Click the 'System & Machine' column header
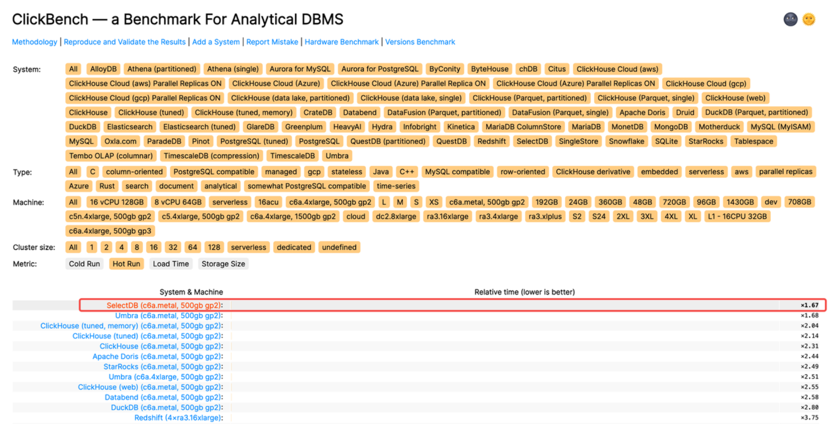Image resolution: width=838 pixels, height=427 pixels. pyautogui.click(x=191, y=292)
